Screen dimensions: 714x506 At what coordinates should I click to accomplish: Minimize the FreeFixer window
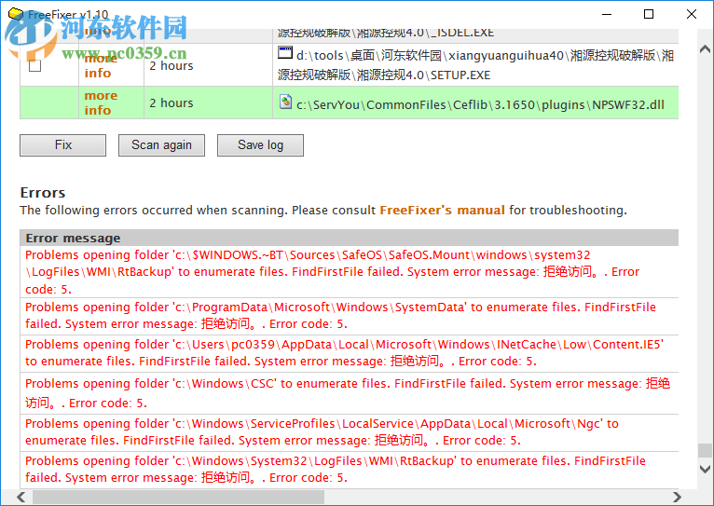607,14
